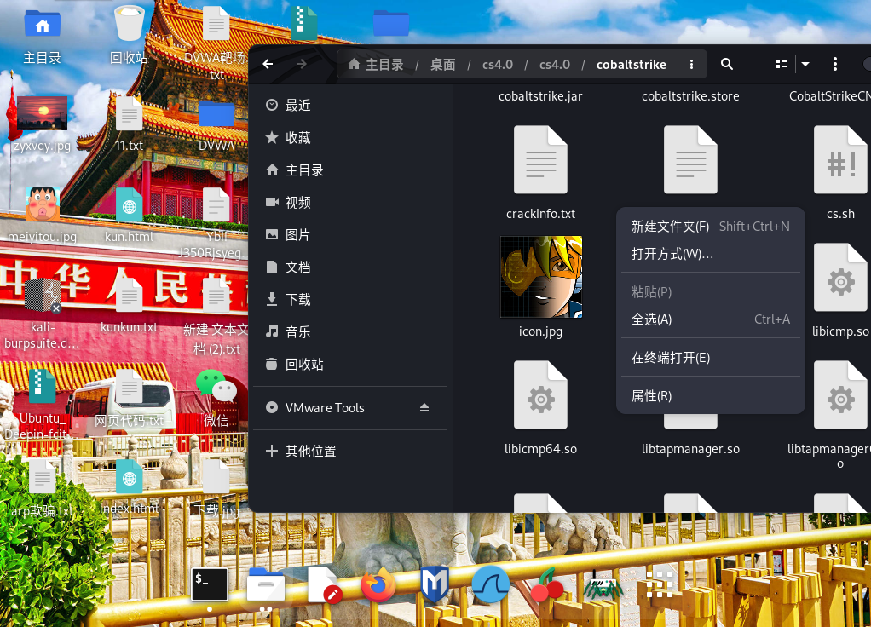
Task: Select the arp欺骗.txt desktop file
Action: point(43,489)
